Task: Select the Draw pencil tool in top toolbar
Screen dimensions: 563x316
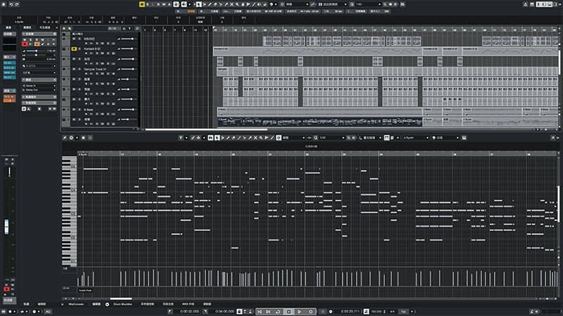Action: point(210,4)
